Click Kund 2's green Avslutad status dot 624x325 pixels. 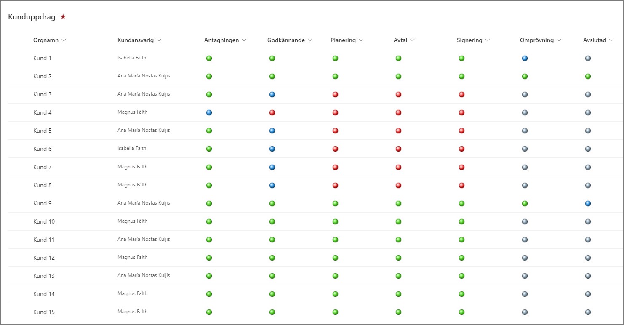pos(588,76)
